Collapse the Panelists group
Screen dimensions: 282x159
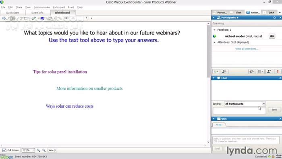[x=214, y=30]
